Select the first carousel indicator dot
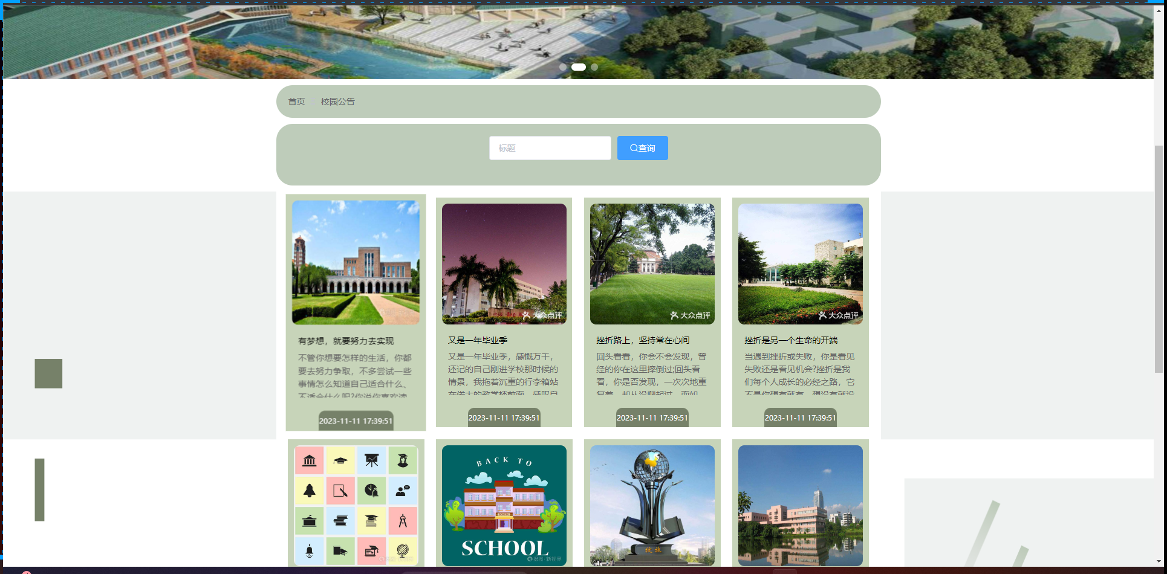This screenshot has width=1167, height=574. [x=563, y=67]
